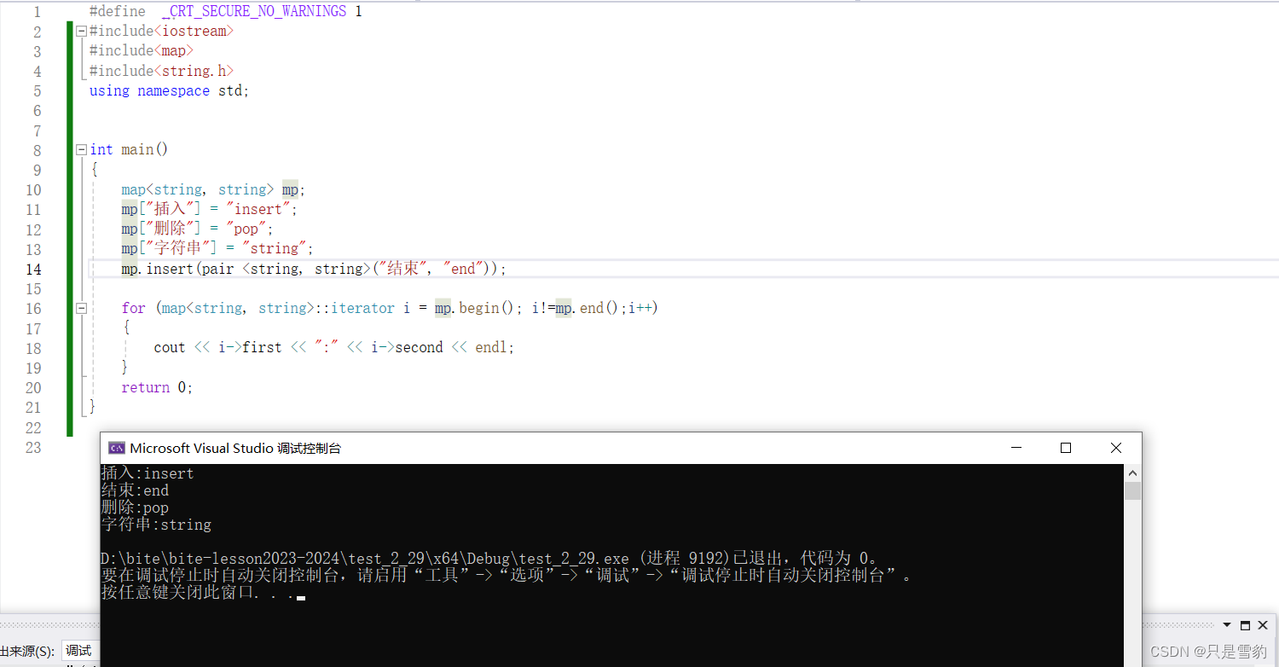This screenshot has width=1279, height=667.
Task: Click the '结束:end' console output line
Action: click(135, 490)
